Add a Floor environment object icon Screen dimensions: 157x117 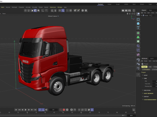click(x=138, y=60)
